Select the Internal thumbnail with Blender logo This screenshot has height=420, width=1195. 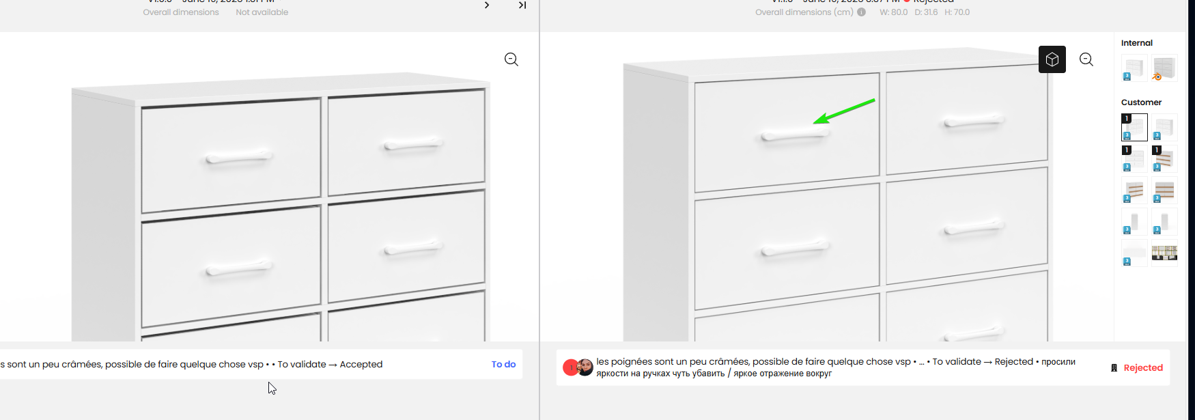coord(1164,68)
